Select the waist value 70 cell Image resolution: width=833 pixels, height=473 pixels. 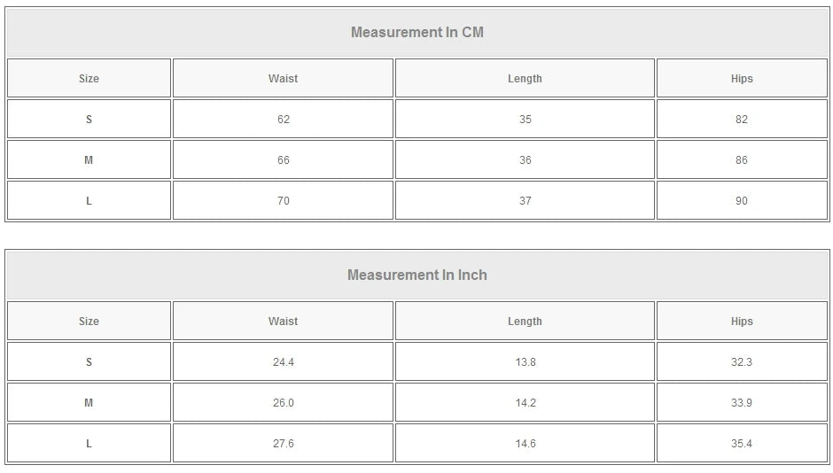tap(283, 201)
